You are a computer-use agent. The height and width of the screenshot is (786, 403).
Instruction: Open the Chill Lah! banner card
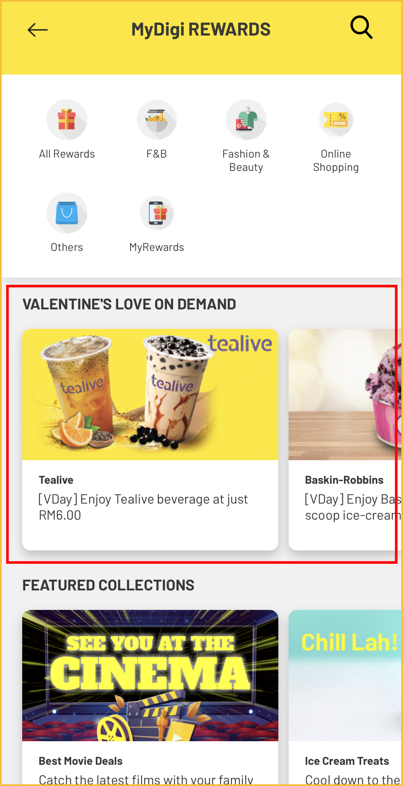(345, 676)
